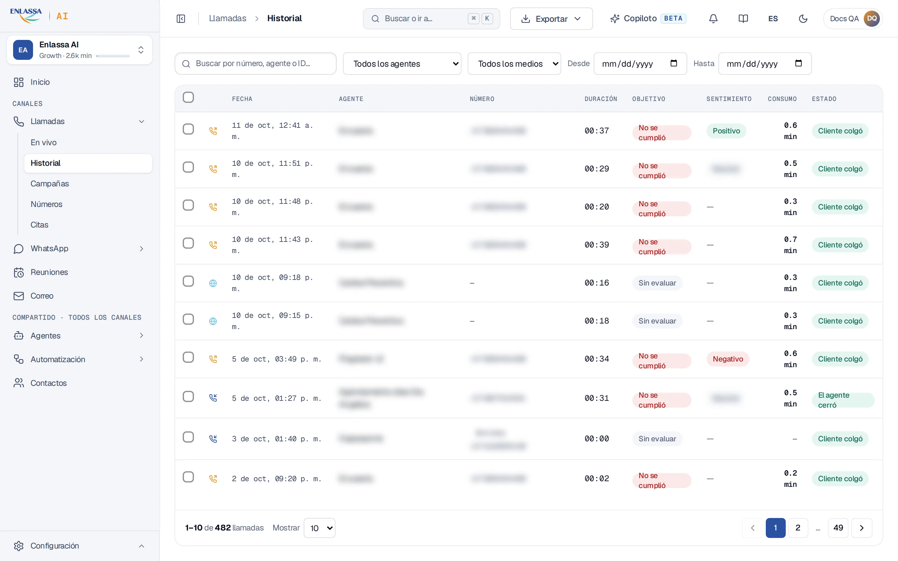Click the Growth minutes usage bar

113,56
